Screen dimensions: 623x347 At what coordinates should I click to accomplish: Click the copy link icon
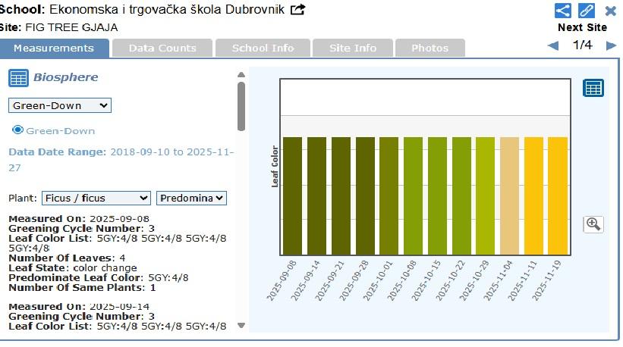tap(587, 11)
